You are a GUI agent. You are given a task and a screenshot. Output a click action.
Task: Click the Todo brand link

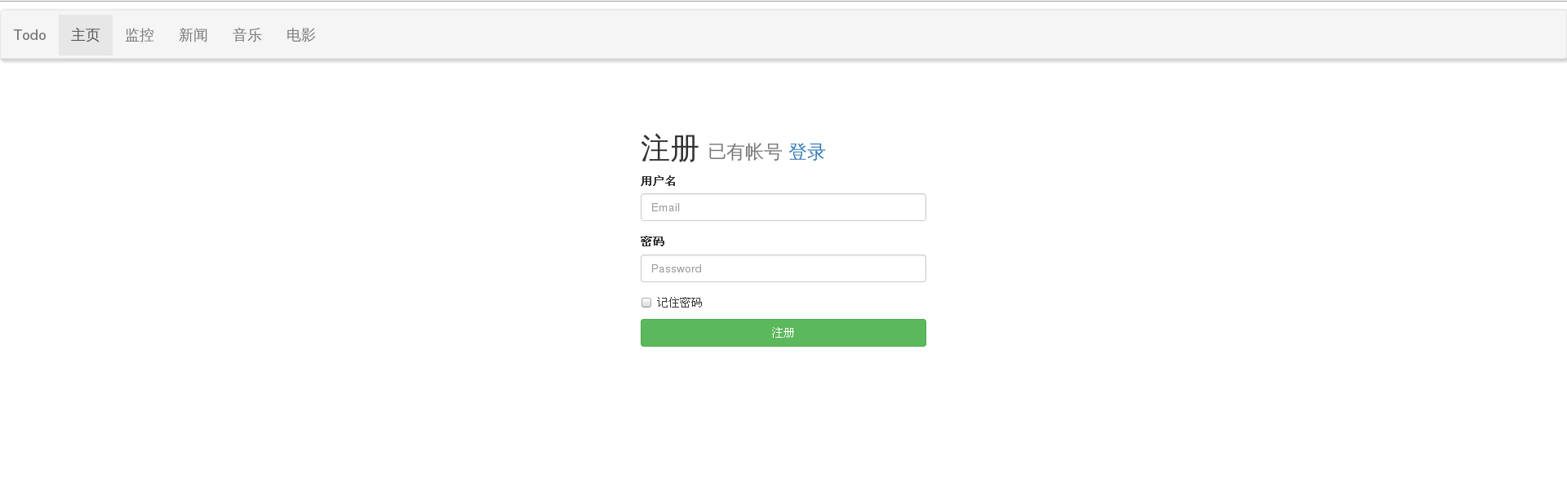click(30, 35)
